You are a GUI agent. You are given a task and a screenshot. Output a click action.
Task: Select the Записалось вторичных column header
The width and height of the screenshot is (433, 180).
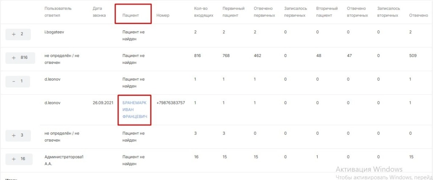point(388,12)
